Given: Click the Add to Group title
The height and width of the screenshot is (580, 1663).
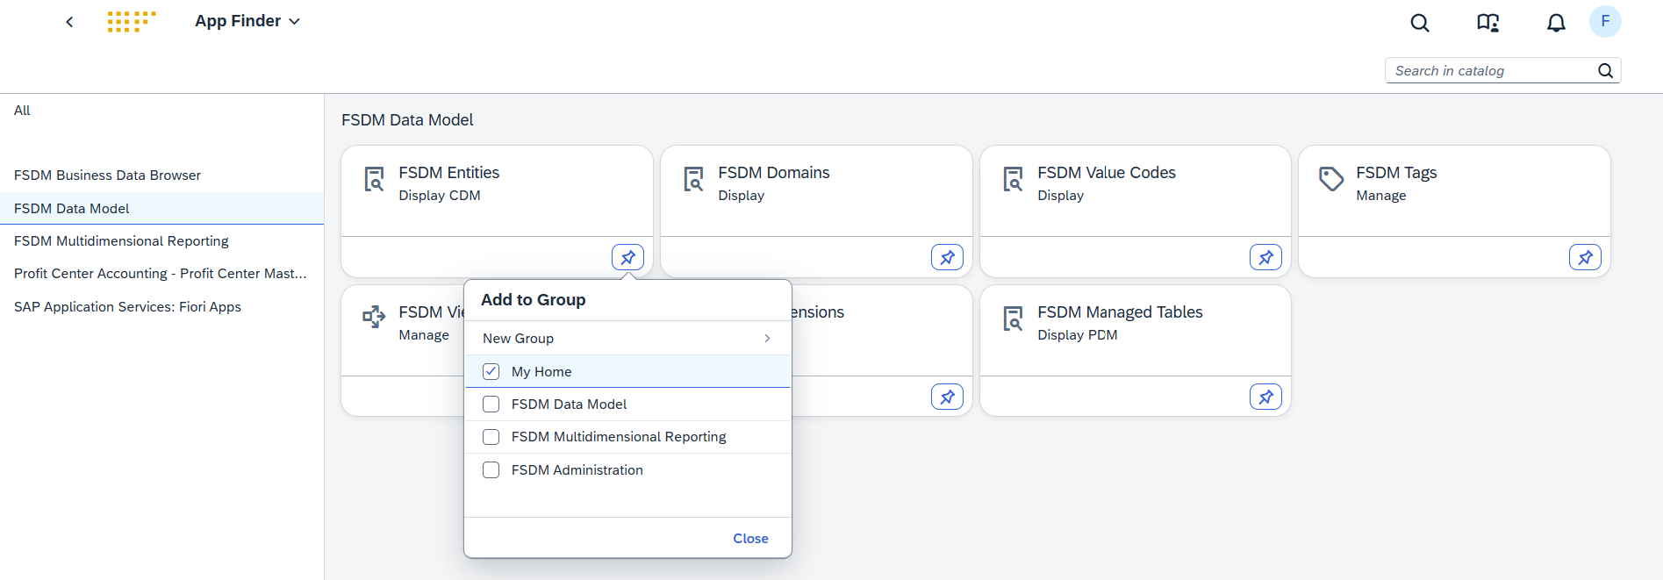Looking at the screenshot, I should [x=534, y=300].
